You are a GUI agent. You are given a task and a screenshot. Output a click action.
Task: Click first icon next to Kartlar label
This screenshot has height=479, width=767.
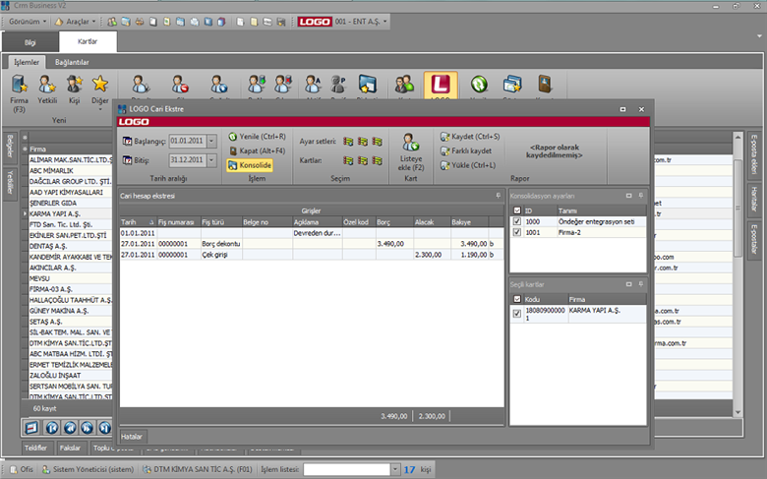[x=348, y=160]
